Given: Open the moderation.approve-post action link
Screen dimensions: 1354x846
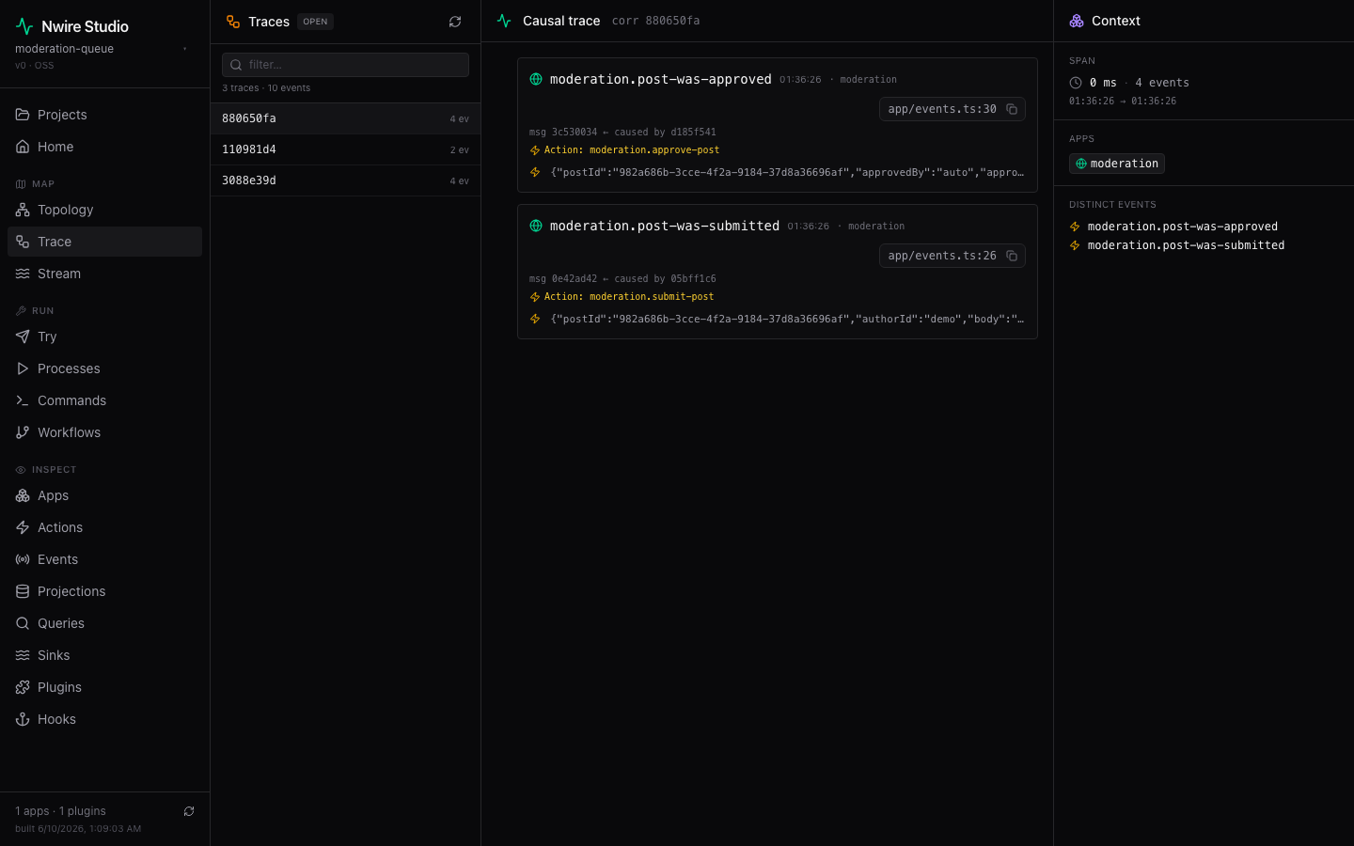Looking at the screenshot, I should pyautogui.click(x=654, y=150).
